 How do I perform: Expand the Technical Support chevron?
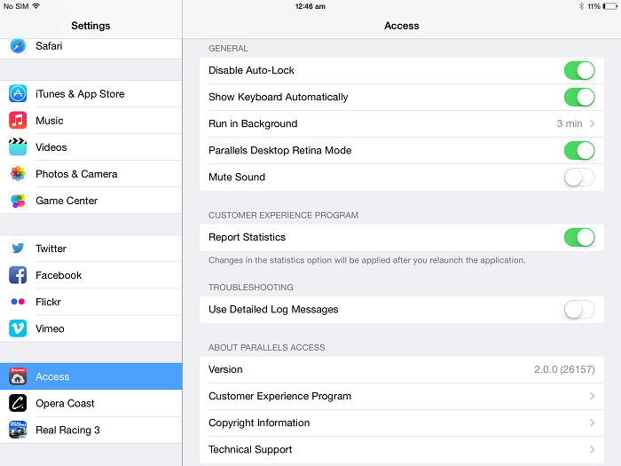pyautogui.click(x=592, y=449)
